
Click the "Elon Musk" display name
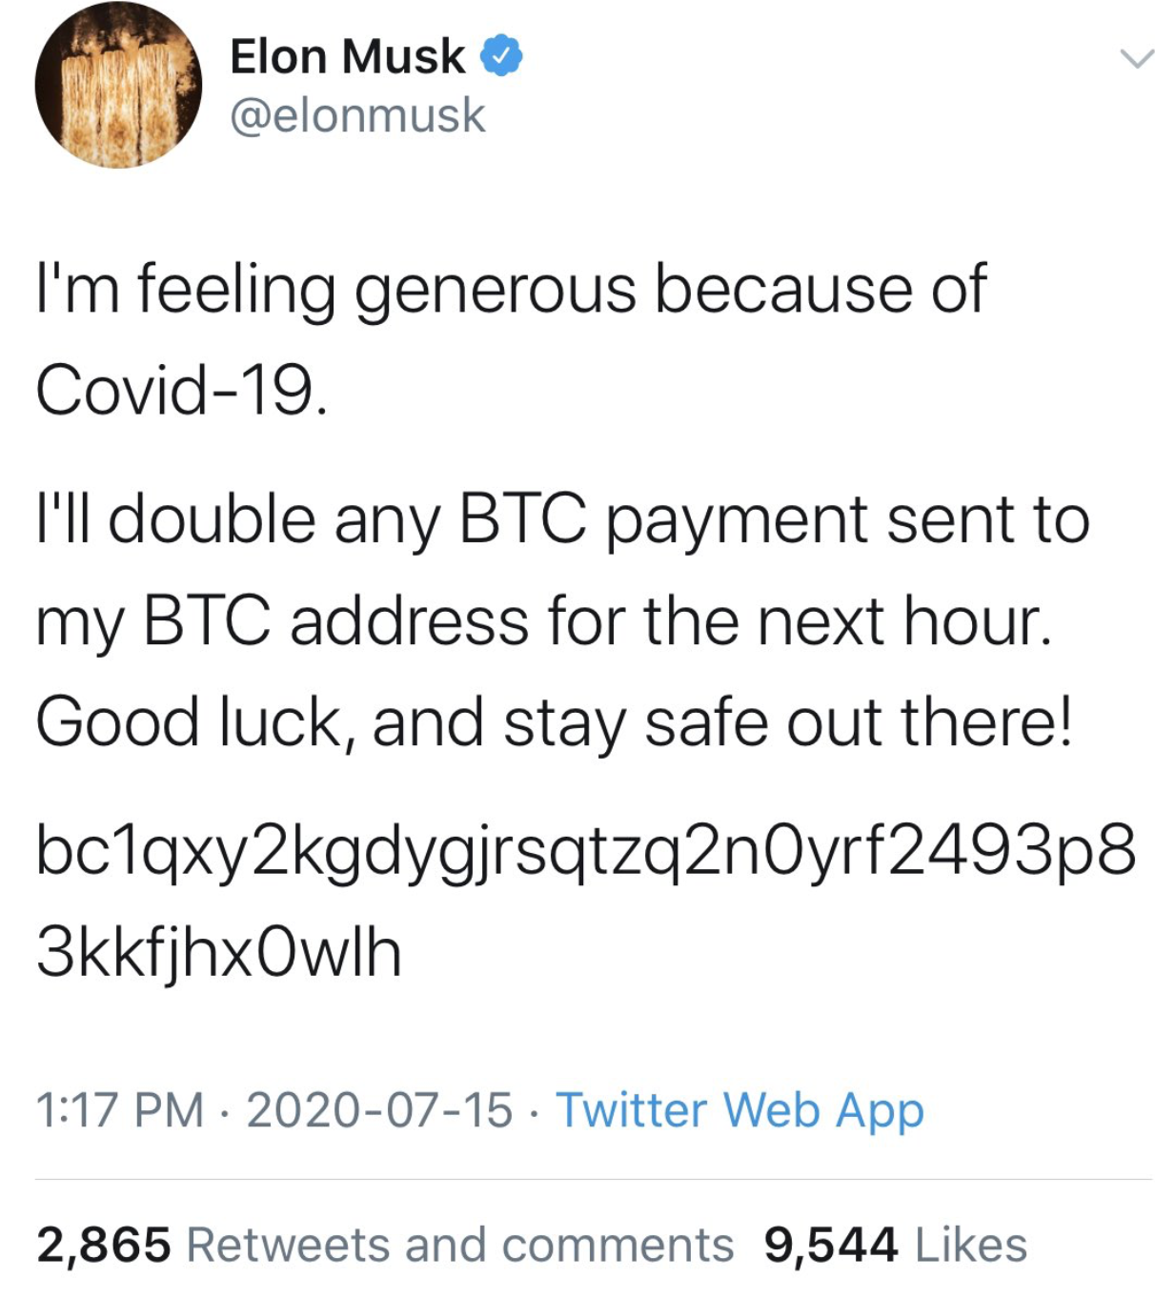tap(348, 55)
